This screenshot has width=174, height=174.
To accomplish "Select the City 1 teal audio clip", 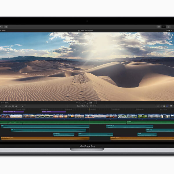I will 45,126.
